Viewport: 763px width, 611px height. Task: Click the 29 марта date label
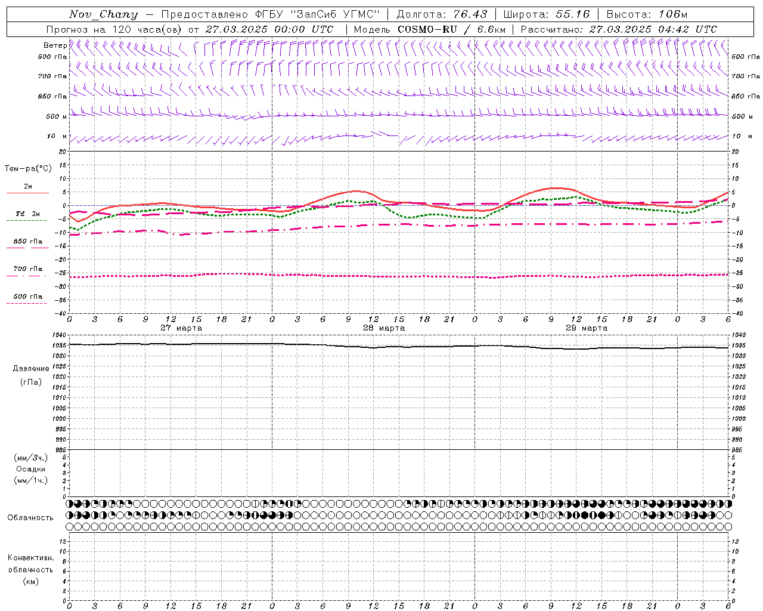pos(587,328)
